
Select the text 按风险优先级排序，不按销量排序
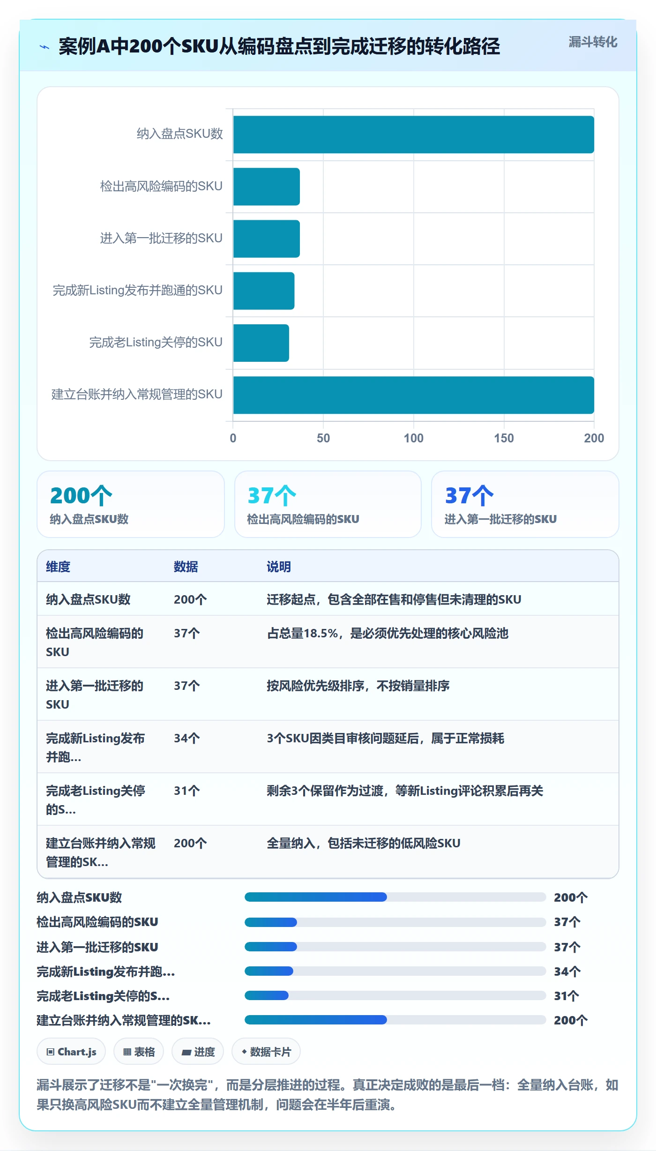358,686
